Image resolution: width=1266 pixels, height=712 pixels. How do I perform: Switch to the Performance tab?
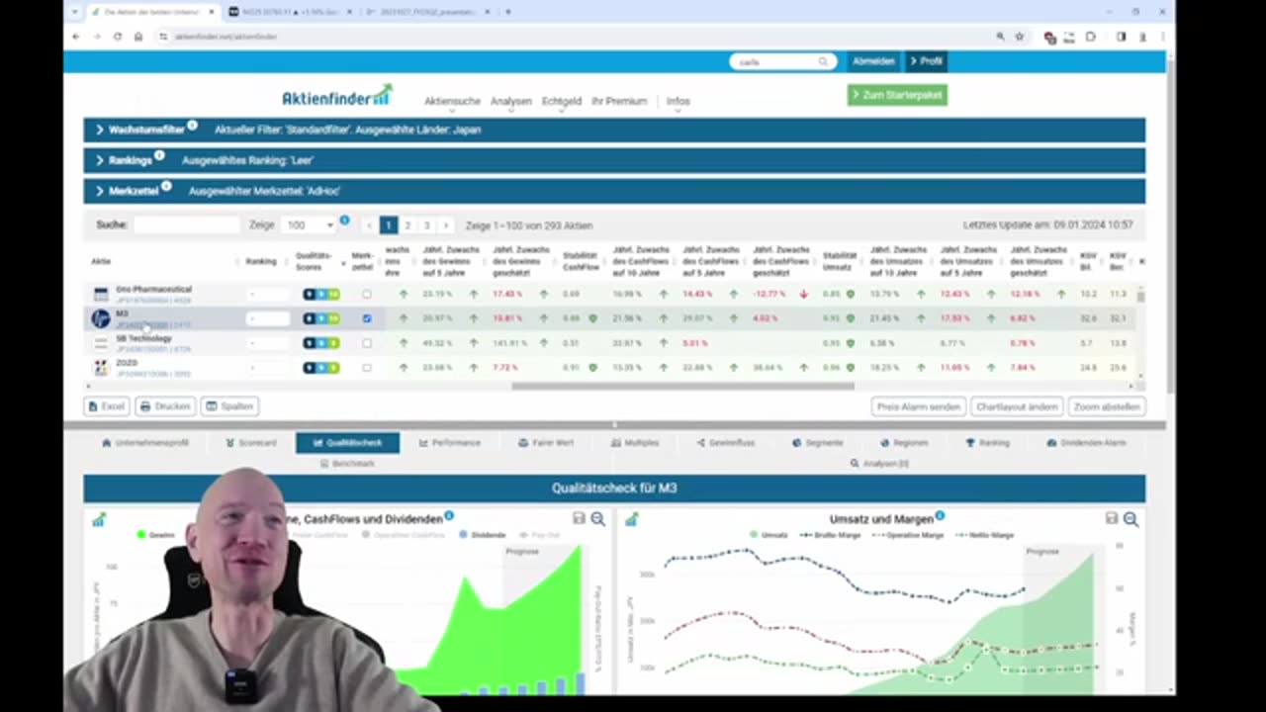(449, 443)
